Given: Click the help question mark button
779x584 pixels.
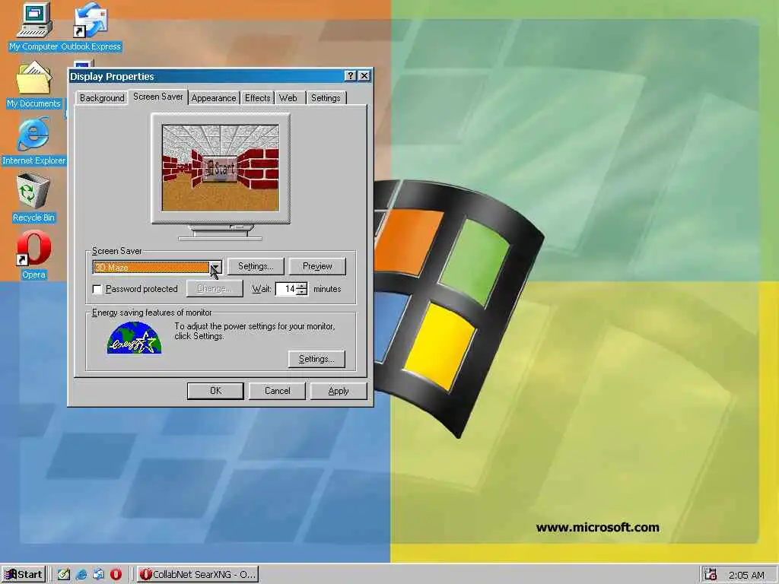Looking at the screenshot, I should tap(350, 75).
